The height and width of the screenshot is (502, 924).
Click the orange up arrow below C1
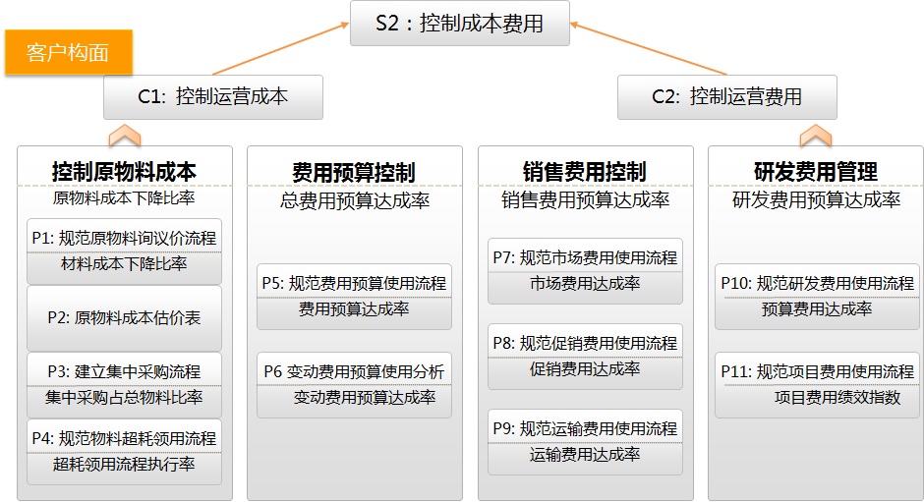click(x=125, y=135)
